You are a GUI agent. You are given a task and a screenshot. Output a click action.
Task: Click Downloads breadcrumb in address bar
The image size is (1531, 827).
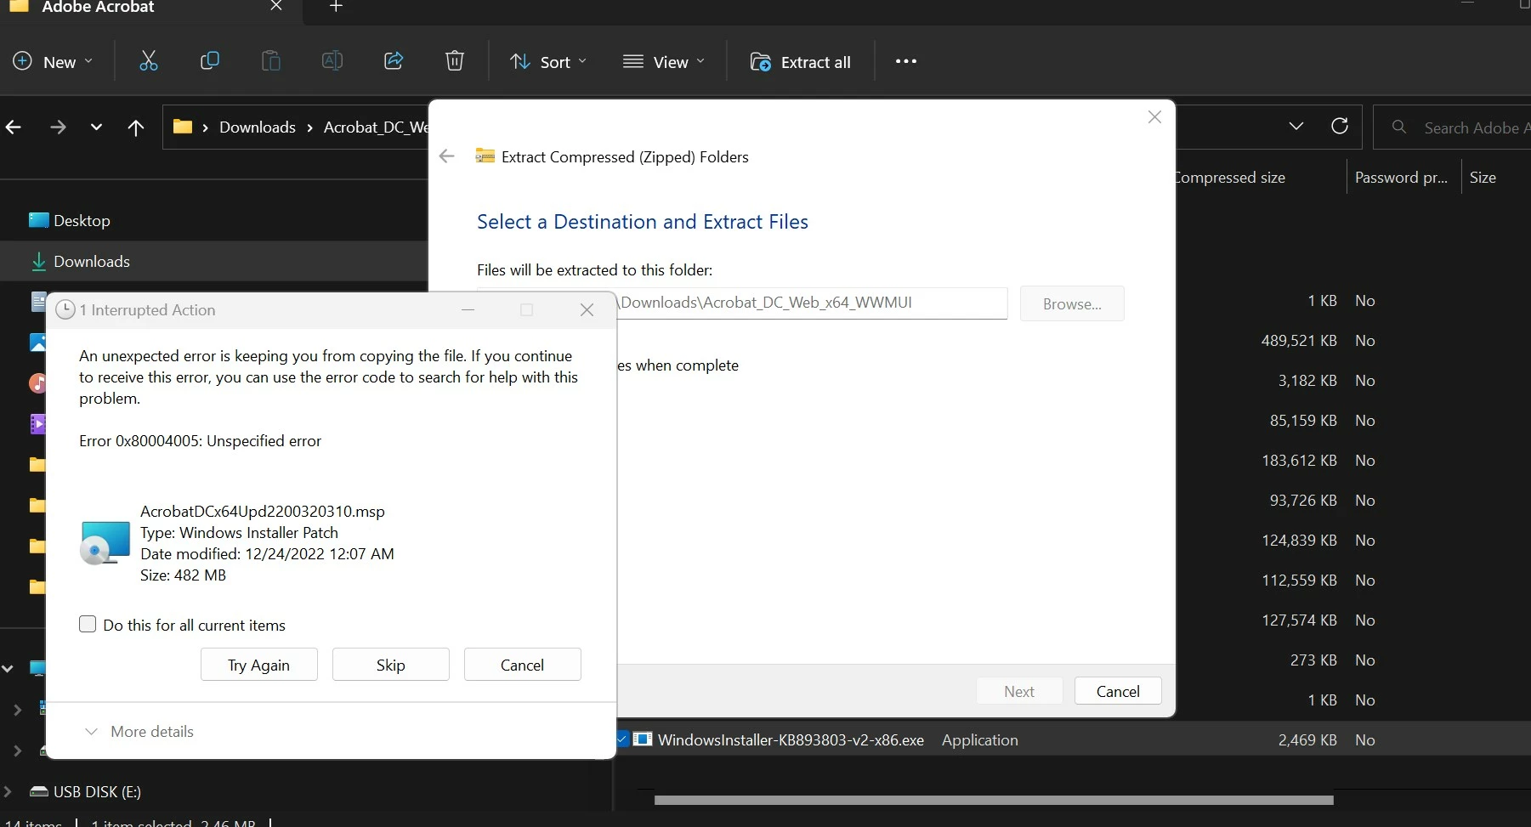click(x=258, y=127)
